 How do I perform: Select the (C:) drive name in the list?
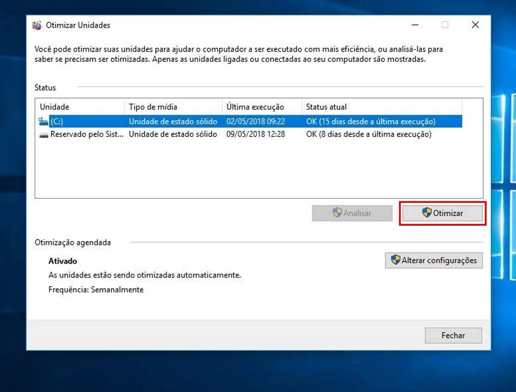pos(57,121)
